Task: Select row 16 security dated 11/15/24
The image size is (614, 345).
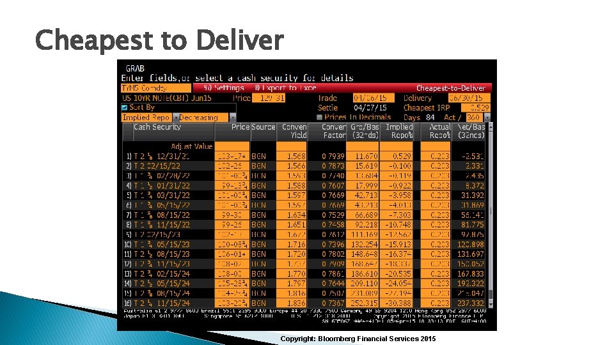Action: coord(162,303)
